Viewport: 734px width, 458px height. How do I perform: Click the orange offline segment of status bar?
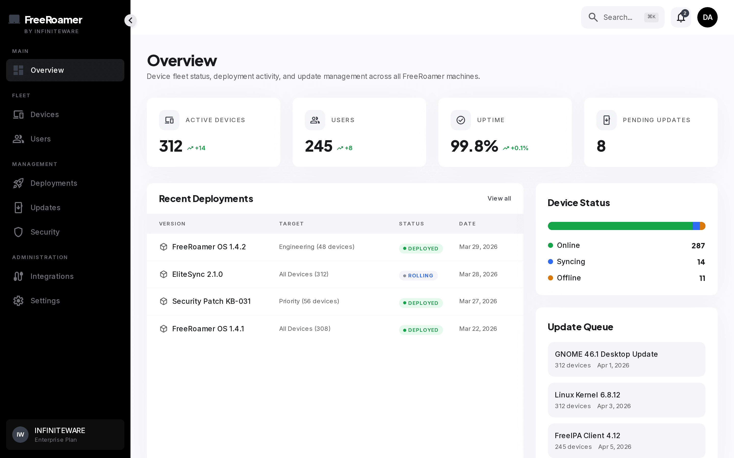[702, 226]
